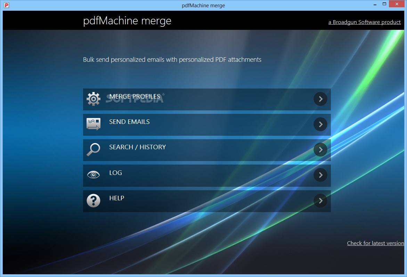Image resolution: width=407 pixels, height=277 pixels.
Task: Click the Search / History magnifier icon
Action: [93, 149]
